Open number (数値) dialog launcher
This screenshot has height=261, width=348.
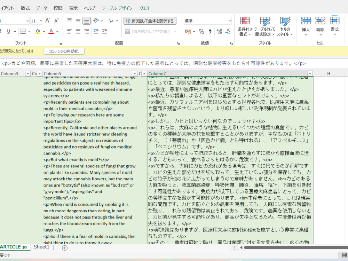tap(232, 43)
